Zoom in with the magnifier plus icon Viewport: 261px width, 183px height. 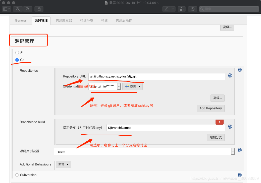28,9
